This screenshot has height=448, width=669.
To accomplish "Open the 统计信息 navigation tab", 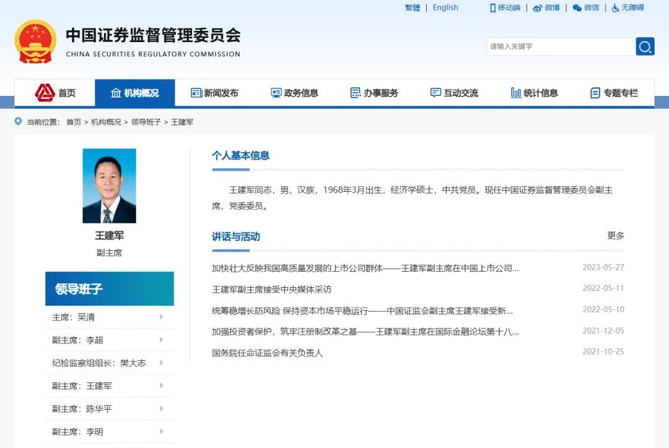I will pyautogui.click(x=534, y=92).
